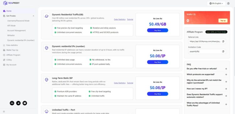The image size is (235, 114).
Task: Open the user account avatar icon
Action: [x=228, y=3]
